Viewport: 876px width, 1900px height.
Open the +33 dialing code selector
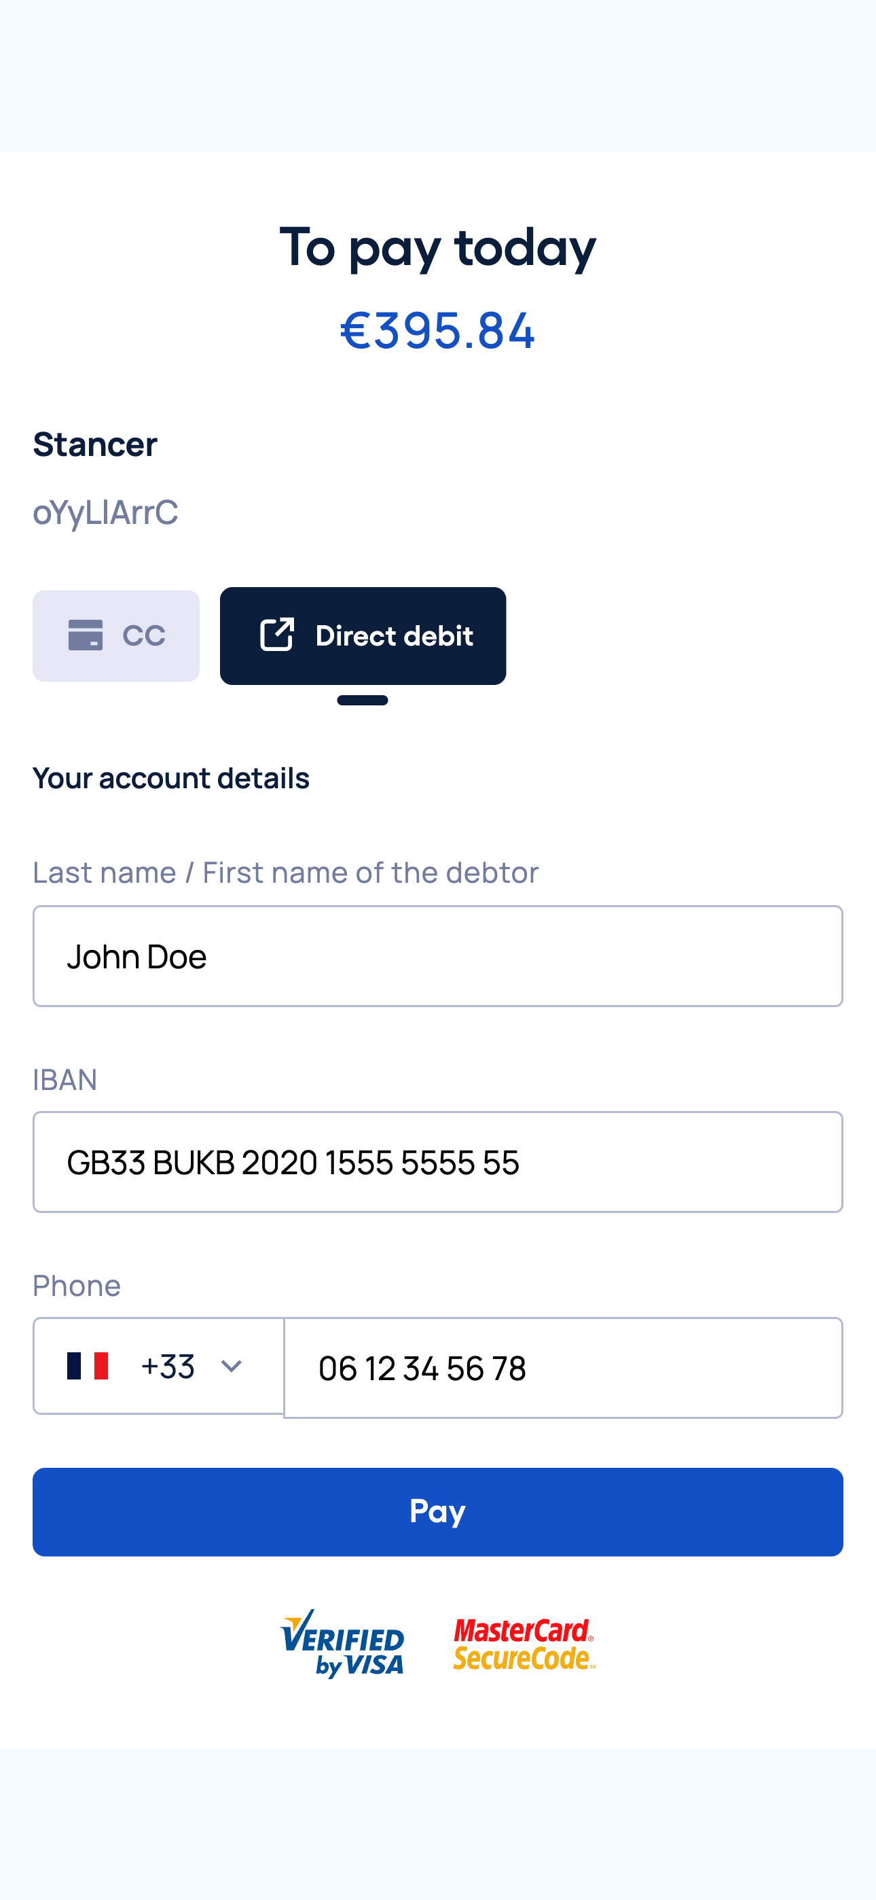[x=167, y=1367]
